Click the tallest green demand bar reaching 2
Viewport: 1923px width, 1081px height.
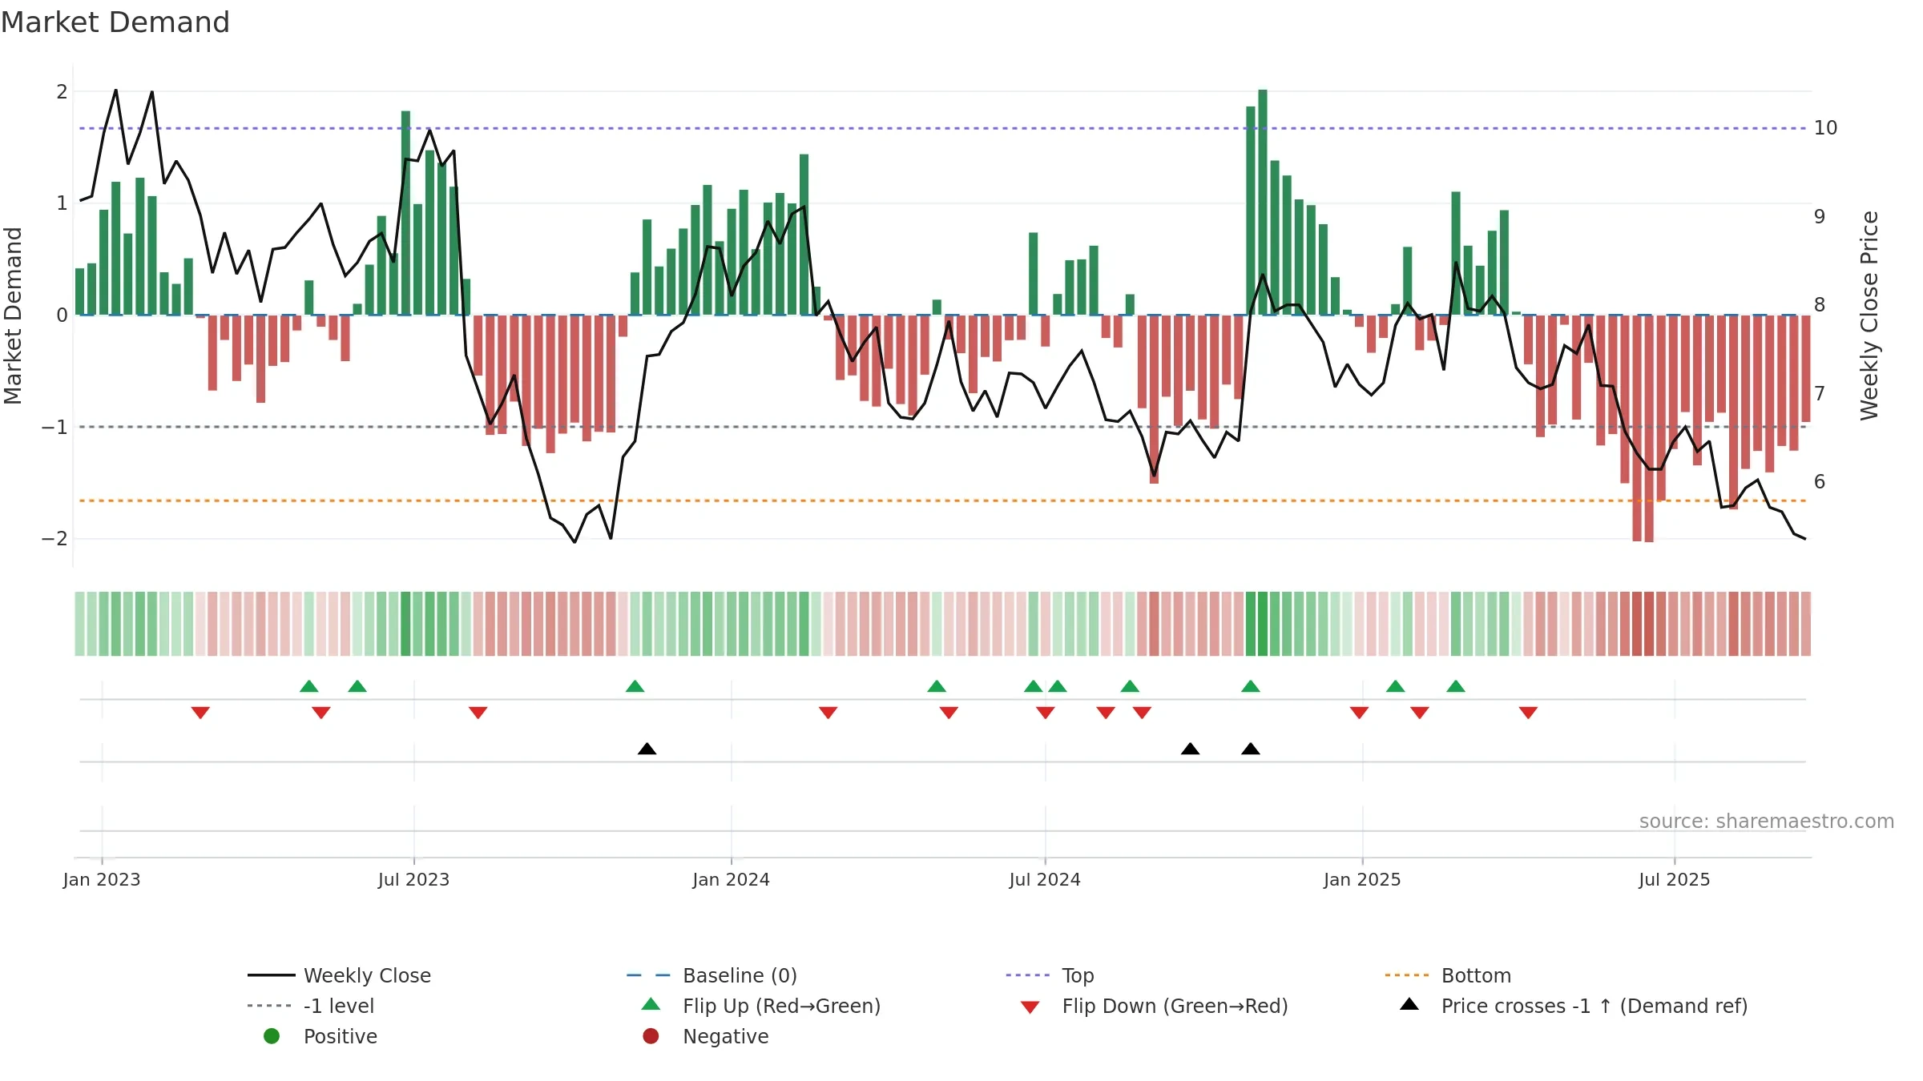[1263, 203]
